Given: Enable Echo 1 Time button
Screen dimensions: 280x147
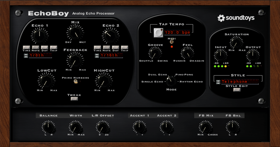Looking at the screenshot, I should 26,48.
